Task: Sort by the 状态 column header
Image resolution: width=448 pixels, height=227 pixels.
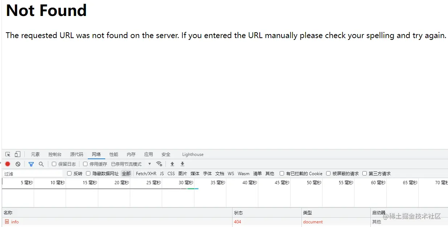Action: (x=267, y=212)
